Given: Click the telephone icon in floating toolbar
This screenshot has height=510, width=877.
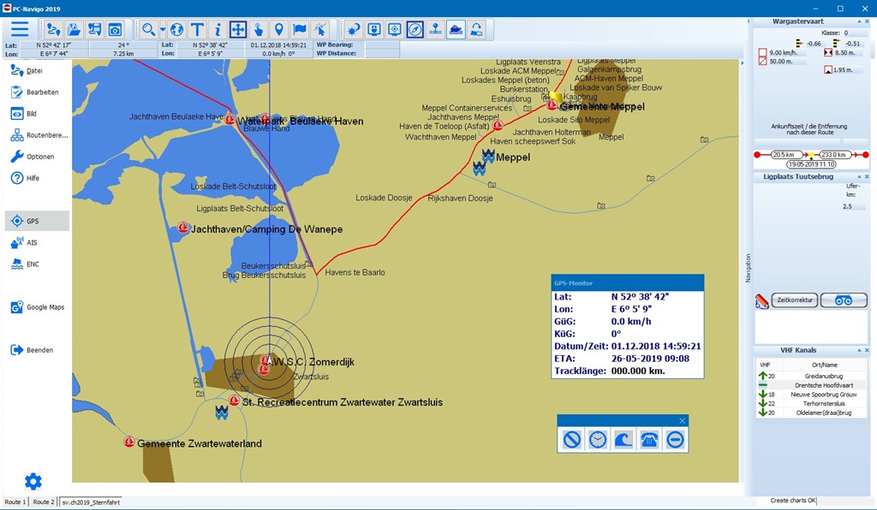Looking at the screenshot, I should coord(649,440).
